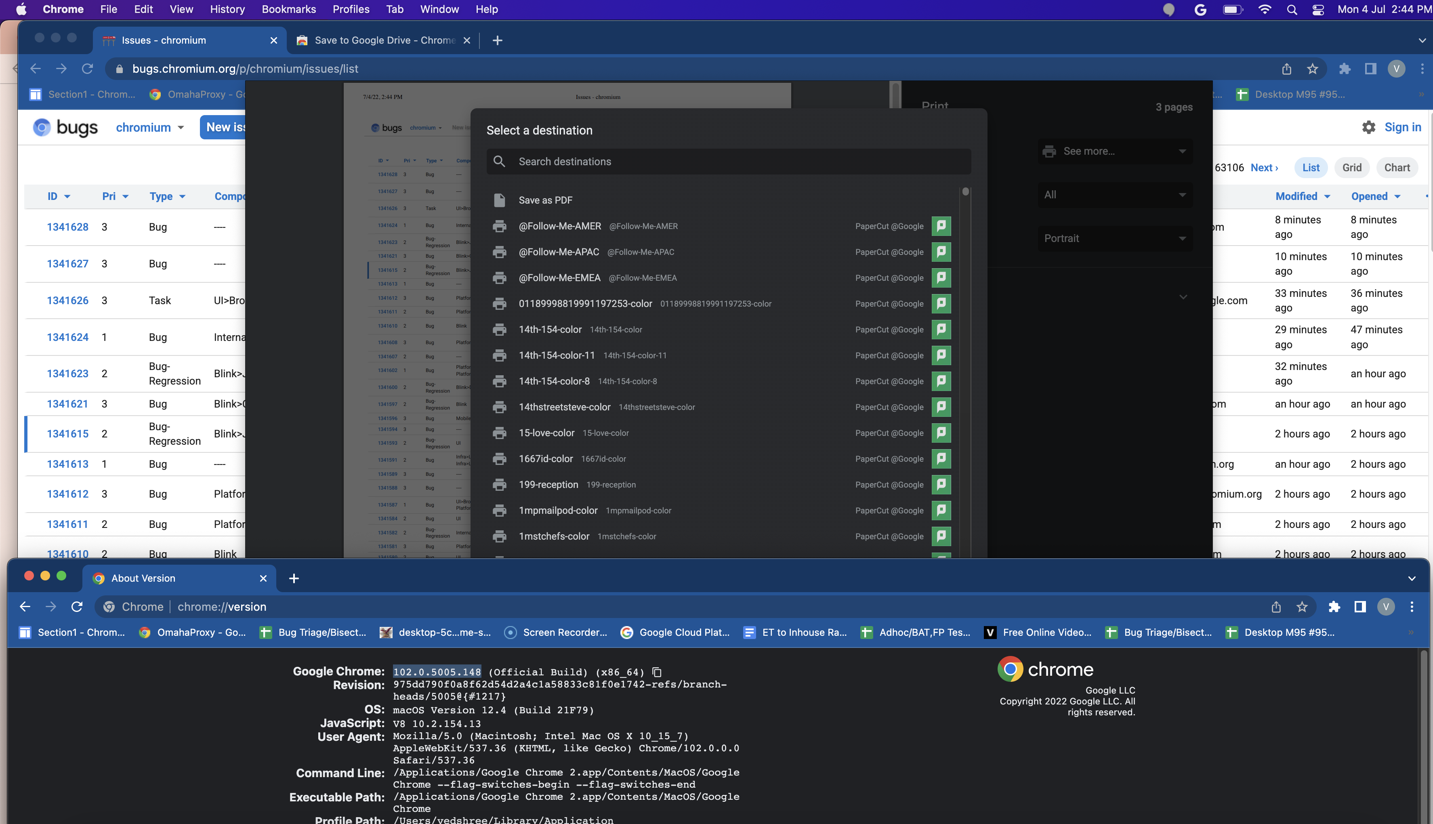Open the See more destination dropdown
This screenshot has width=1433, height=824.
coord(1114,151)
